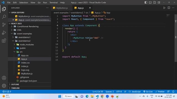Open the Search view in activity bar
This screenshot has width=177, height=99.
[4, 17]
